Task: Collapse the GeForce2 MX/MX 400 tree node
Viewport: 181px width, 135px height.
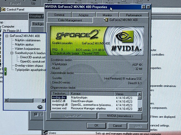Action: coord(7,36)
